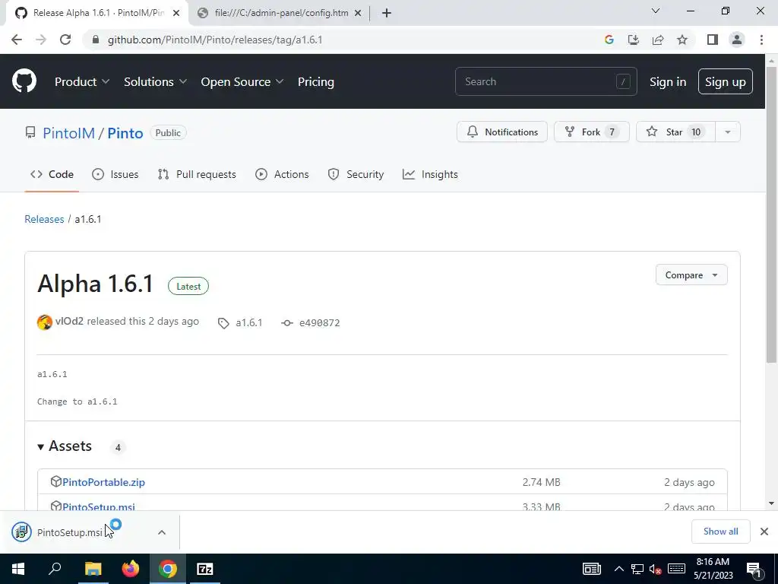Click the Notifications button
Screen dimensions: 778x584
502,132
